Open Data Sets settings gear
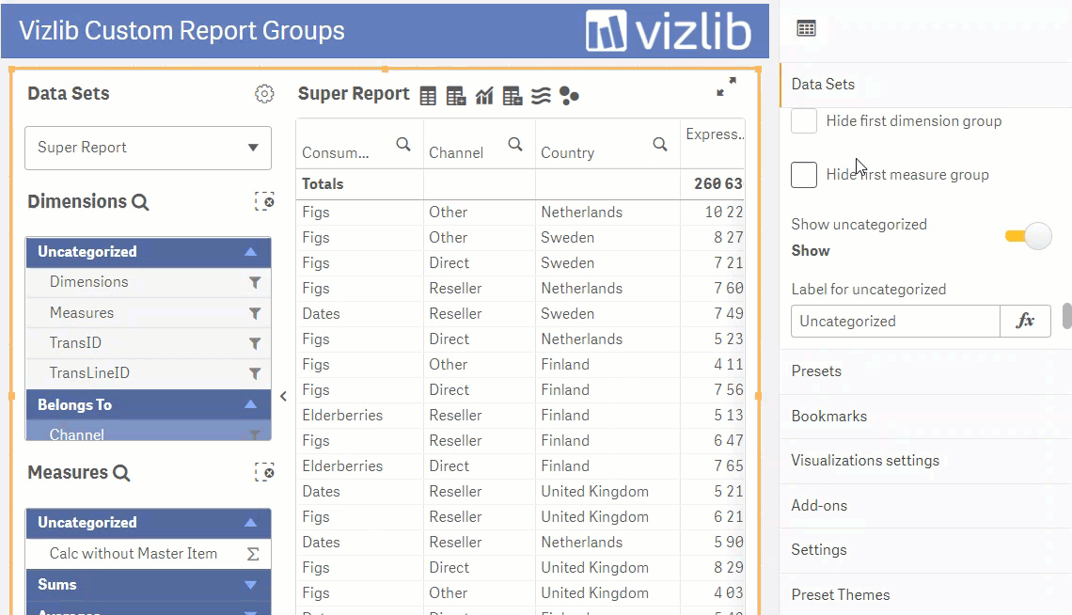 [264, 94]
